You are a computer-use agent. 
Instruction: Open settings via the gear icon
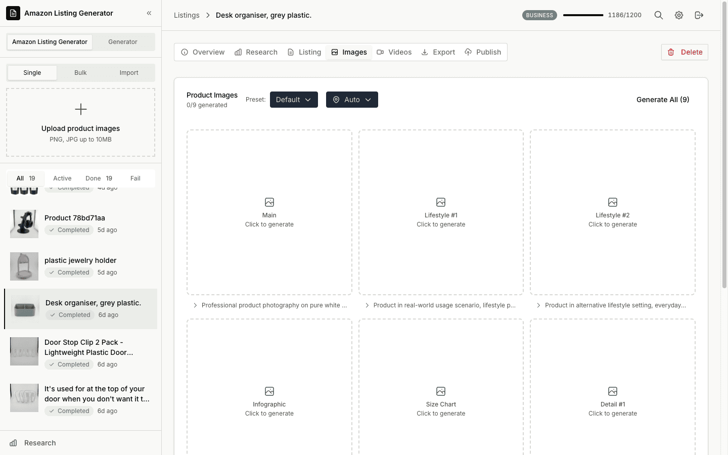pos(678,15)
